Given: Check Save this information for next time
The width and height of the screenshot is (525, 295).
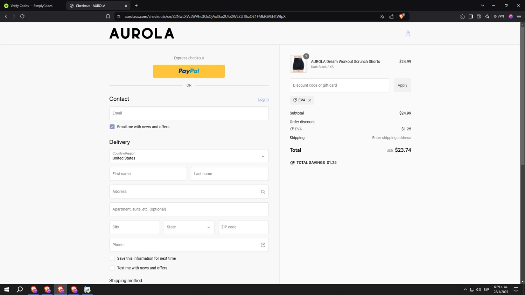Looking at the screenshot, I should pyautogui.click(x=112, y=259).
